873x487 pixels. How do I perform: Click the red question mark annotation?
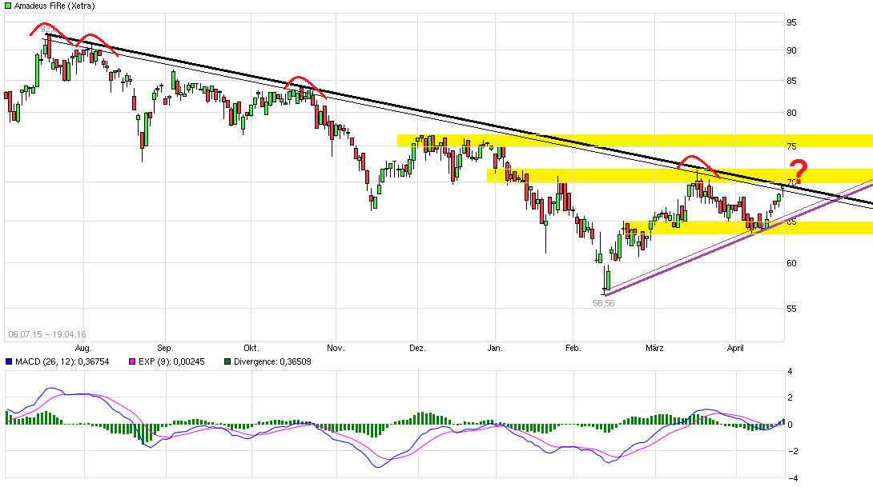pyautogui.click(x=798, y=170)
